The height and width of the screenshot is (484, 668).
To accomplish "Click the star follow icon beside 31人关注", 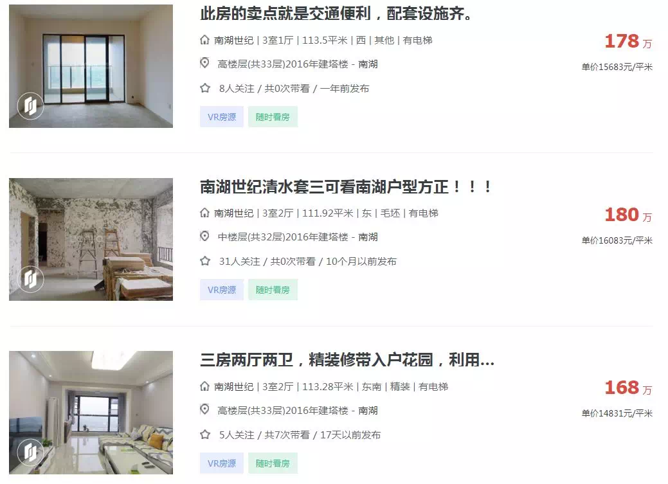I will (205, 261).
